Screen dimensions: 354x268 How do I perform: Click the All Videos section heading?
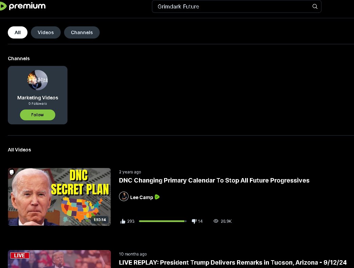(x=19, y=150)
